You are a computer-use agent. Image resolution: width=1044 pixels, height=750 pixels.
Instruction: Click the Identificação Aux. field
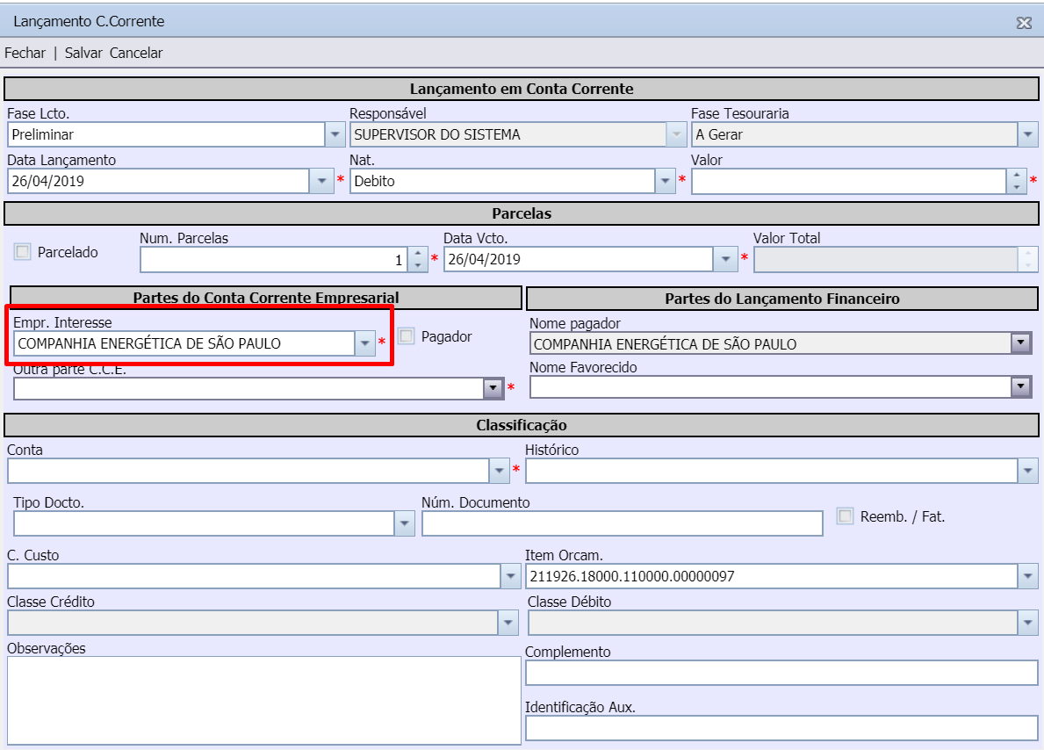coord(781,728)
